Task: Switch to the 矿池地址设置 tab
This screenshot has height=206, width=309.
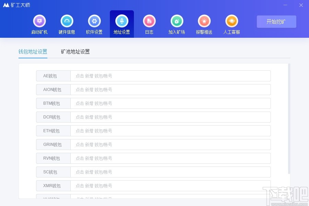Action: (x=75, y=51)
